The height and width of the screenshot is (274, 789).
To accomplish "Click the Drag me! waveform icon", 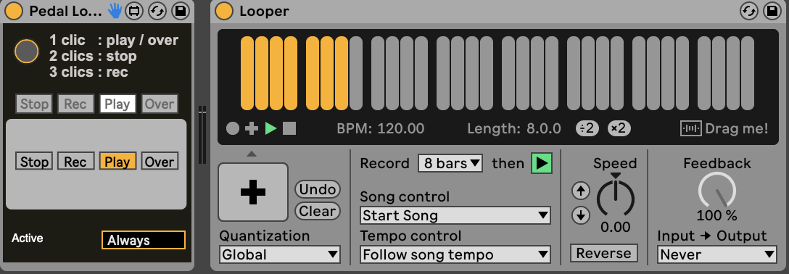I will (x=691, y=129).
